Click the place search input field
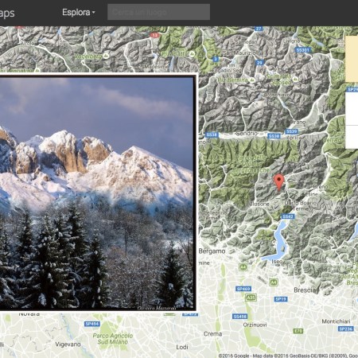Image resolution: width=358 pixels, height=358 pixels. [158, 12]
